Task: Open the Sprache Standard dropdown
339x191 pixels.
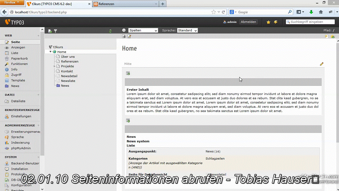Action: (188, 30)
